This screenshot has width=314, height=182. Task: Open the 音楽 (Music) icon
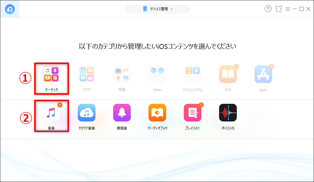[51, 113]
